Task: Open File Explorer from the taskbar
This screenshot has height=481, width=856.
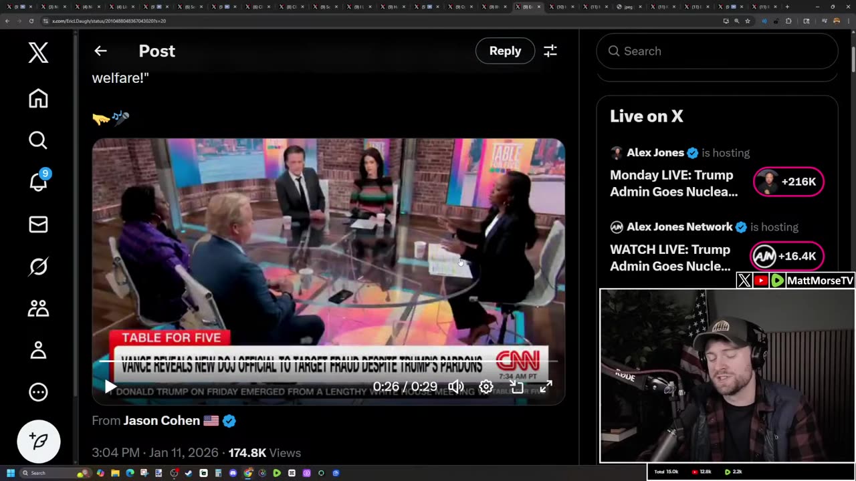Action: [x=115, y=473]
